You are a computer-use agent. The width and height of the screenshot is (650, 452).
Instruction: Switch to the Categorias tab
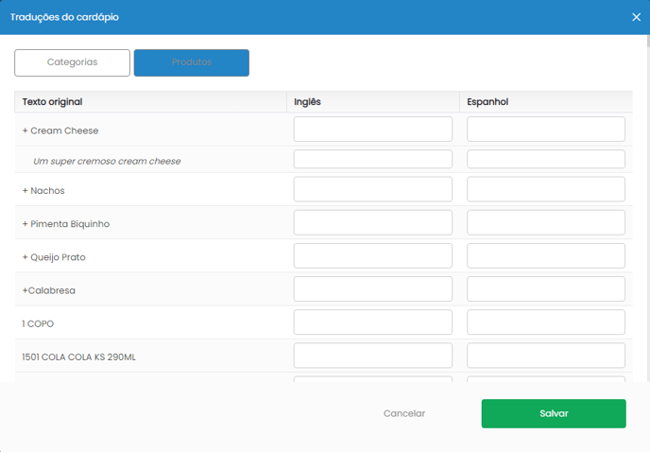tap(72, 62)
